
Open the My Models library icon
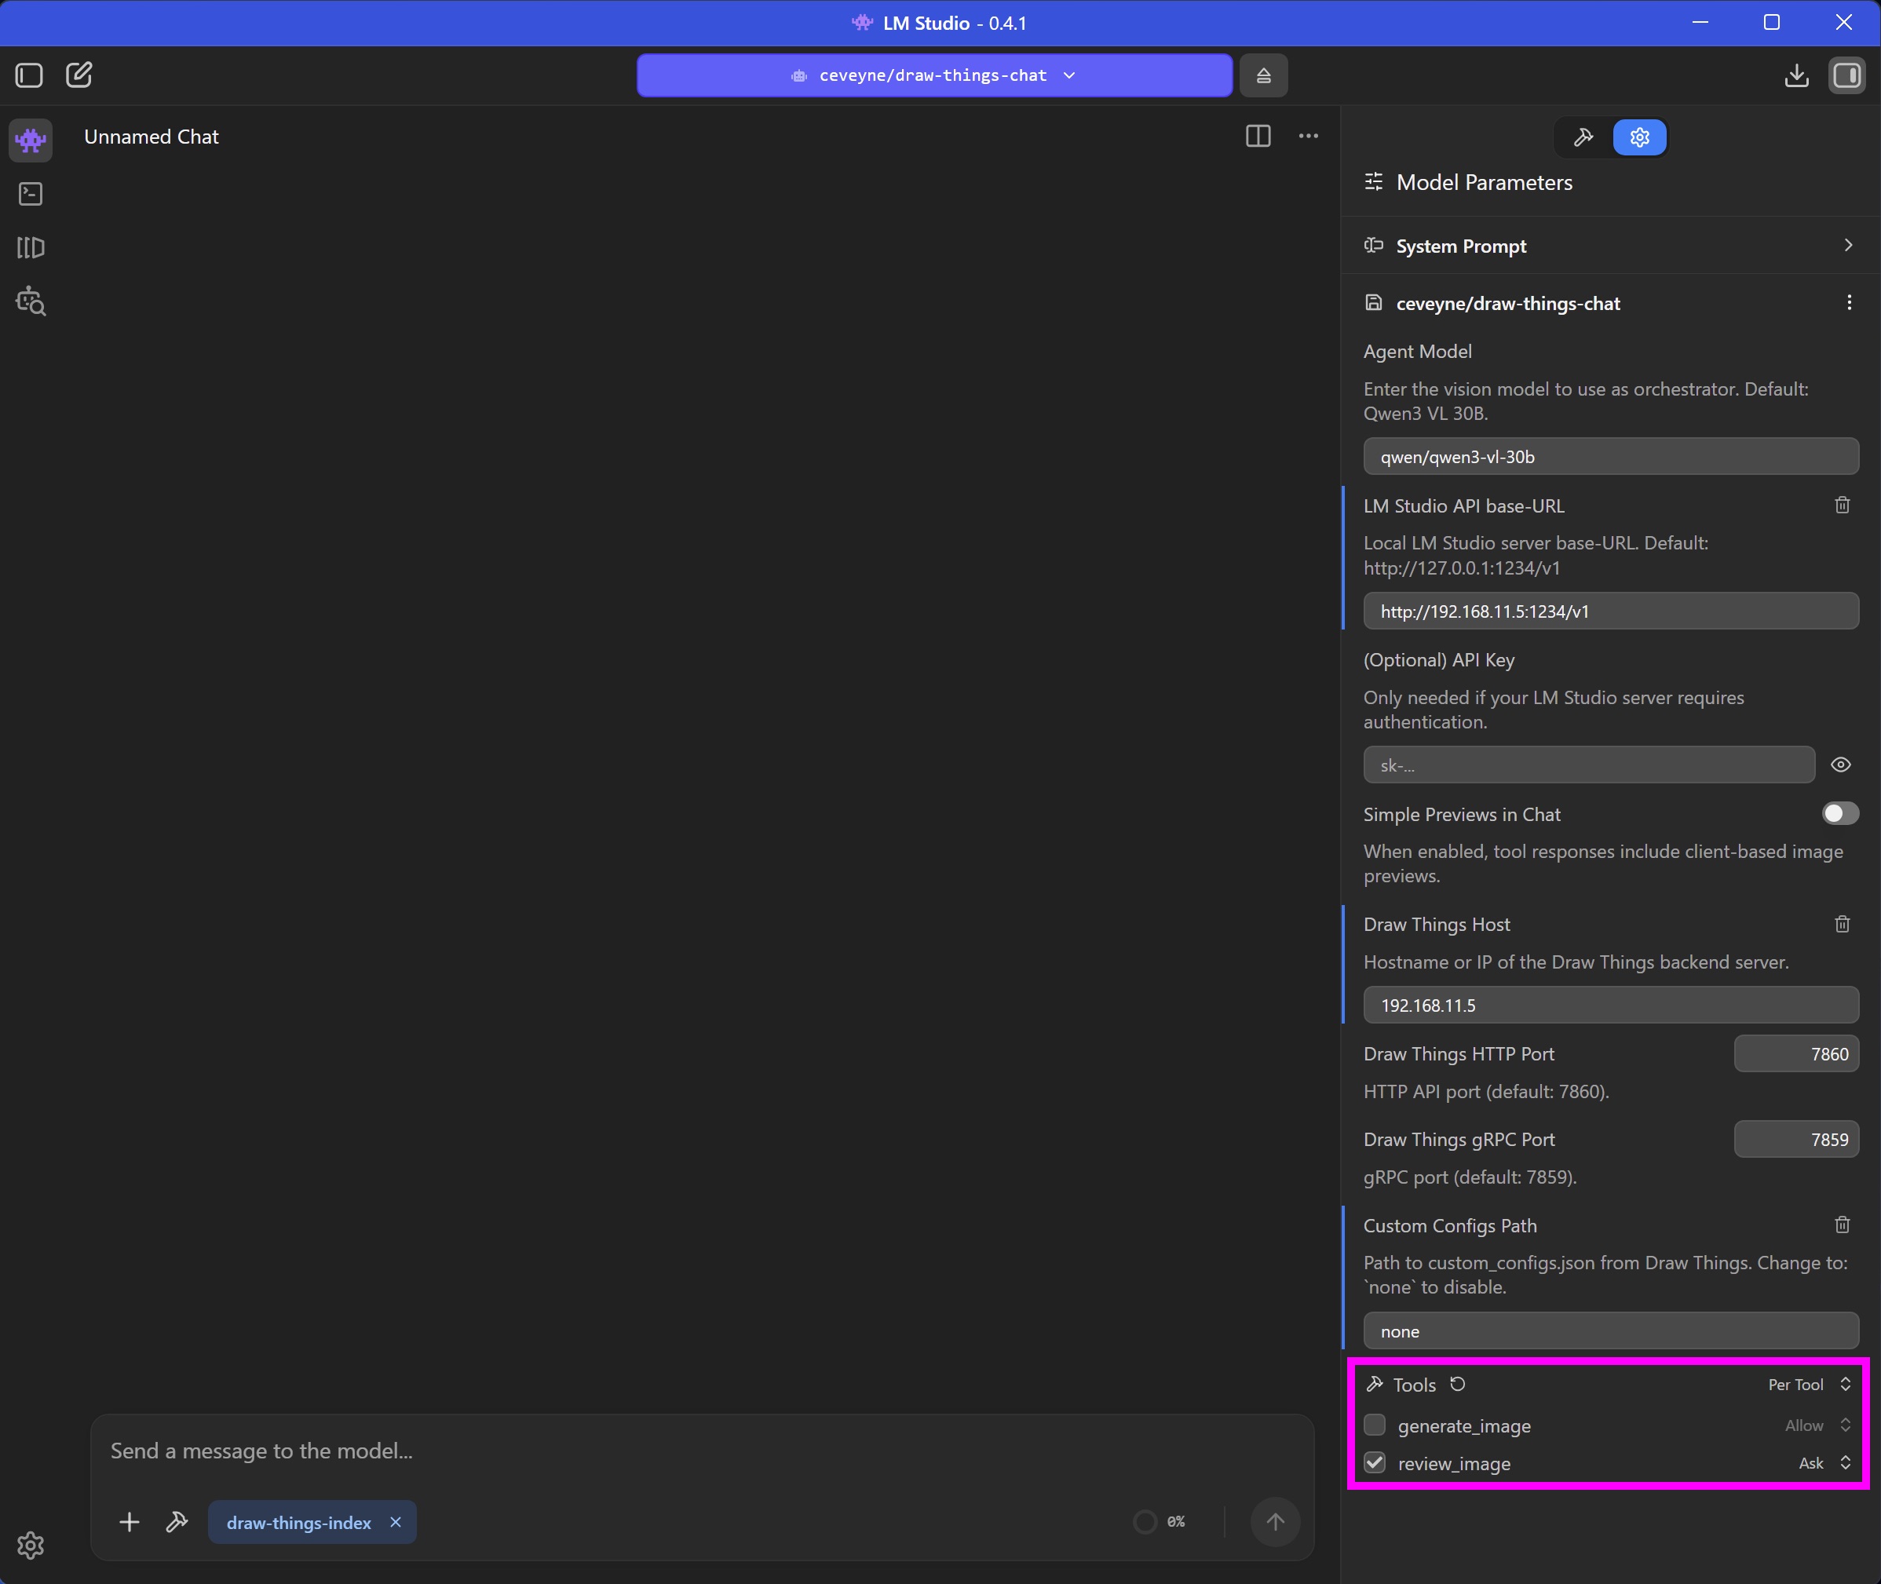coord(31,248)
